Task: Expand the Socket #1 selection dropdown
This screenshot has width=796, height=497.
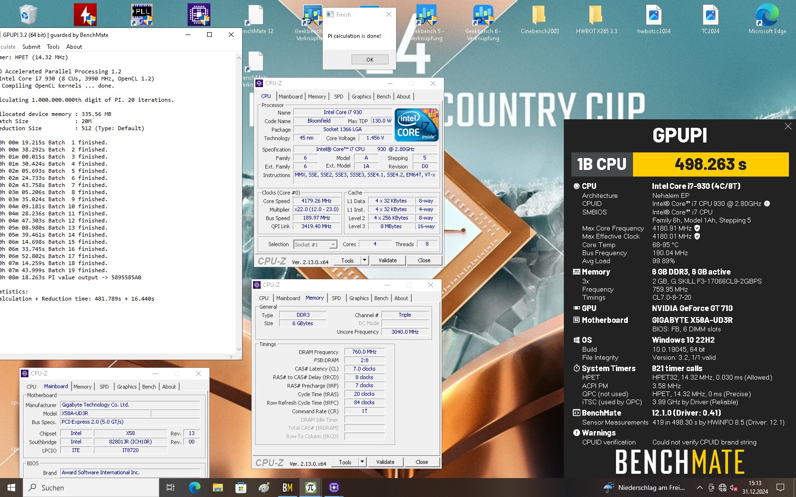Action: 333,245
